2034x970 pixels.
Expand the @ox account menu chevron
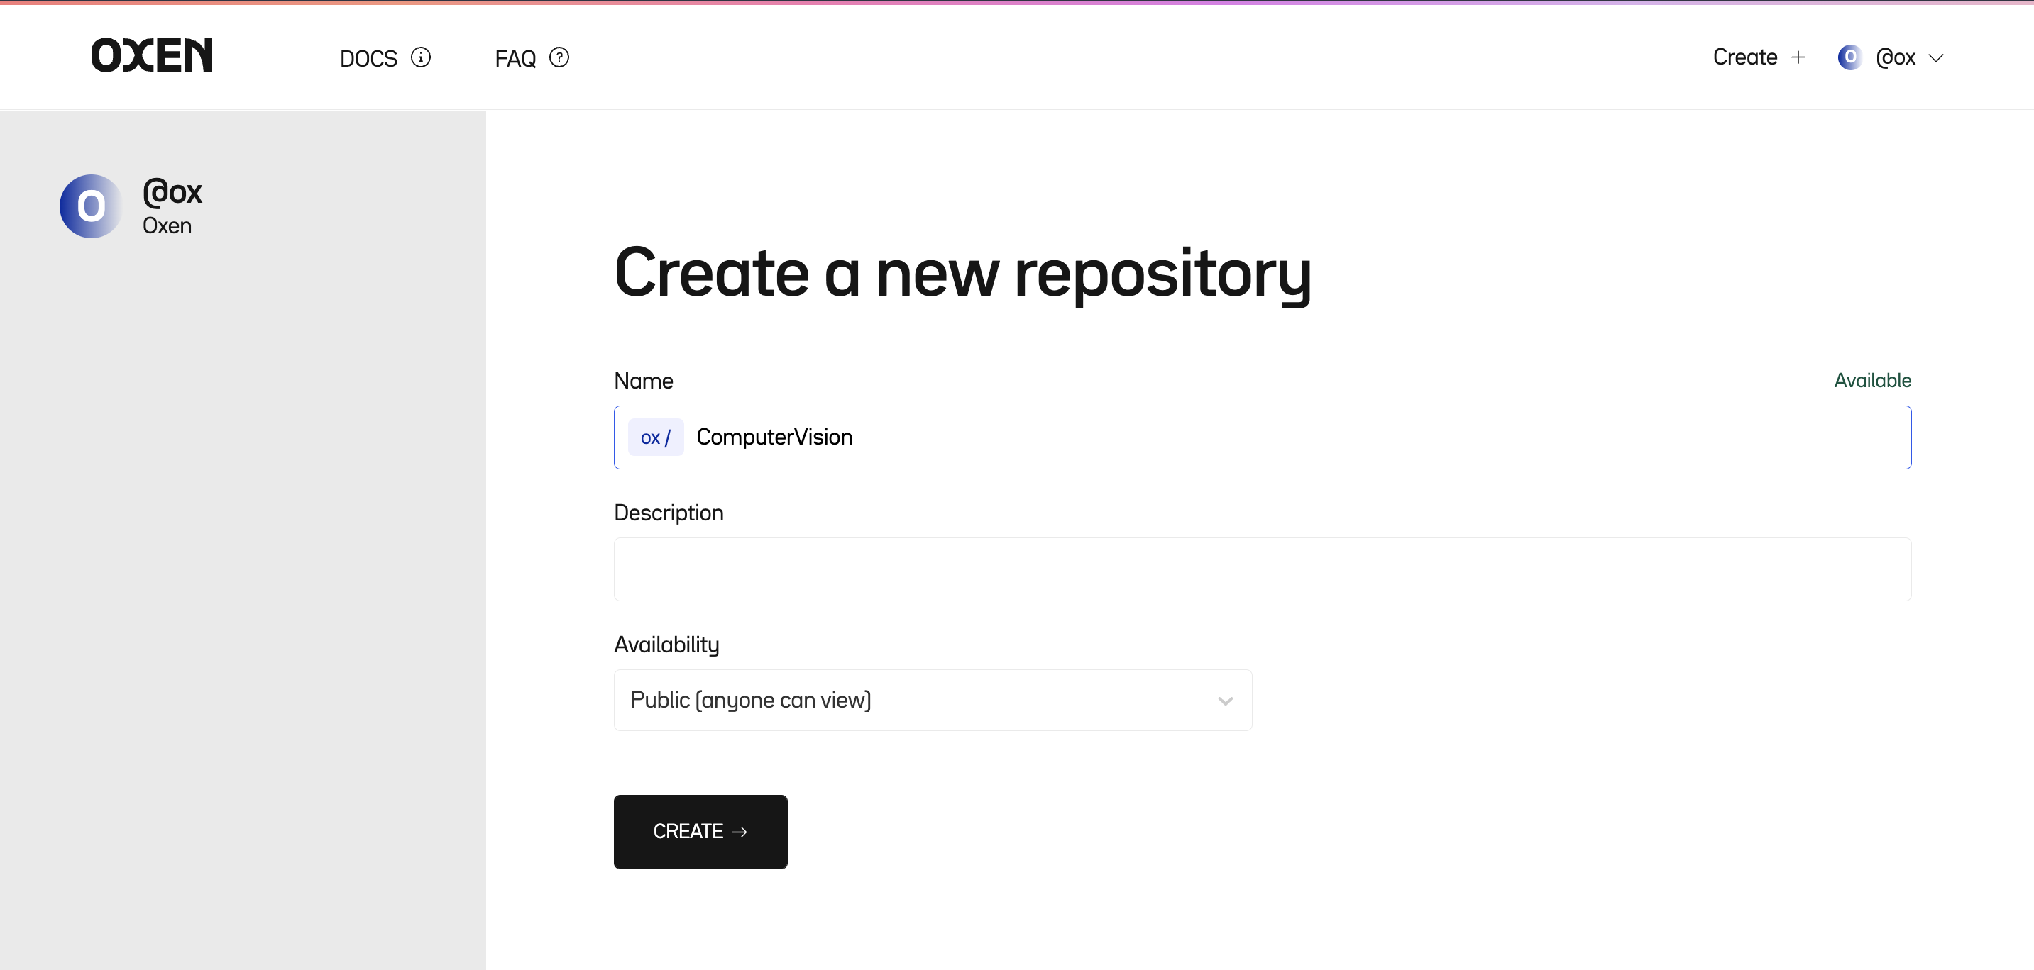click(1935, 58)
